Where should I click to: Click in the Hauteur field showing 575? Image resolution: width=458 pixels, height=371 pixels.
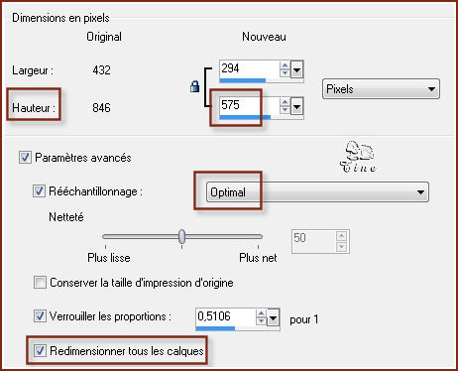point(249,106)
